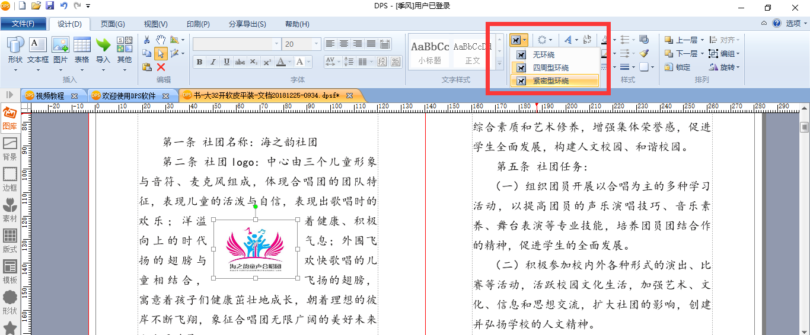810x335 pixels.
Task: Toggle underline text formatting
Action: click(x=227, y=62)
